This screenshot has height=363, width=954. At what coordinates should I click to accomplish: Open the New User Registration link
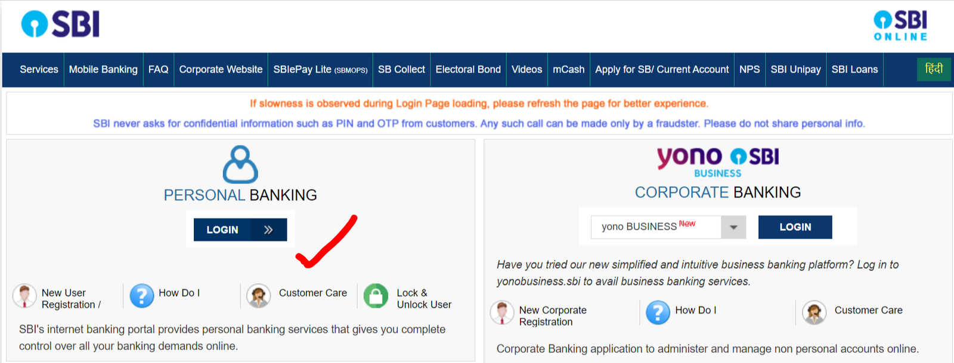(71, 299)
